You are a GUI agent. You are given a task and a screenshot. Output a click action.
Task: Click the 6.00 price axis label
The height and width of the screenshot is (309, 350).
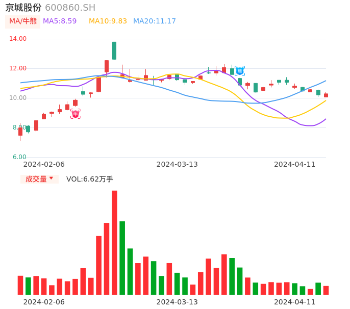(19, 157)
